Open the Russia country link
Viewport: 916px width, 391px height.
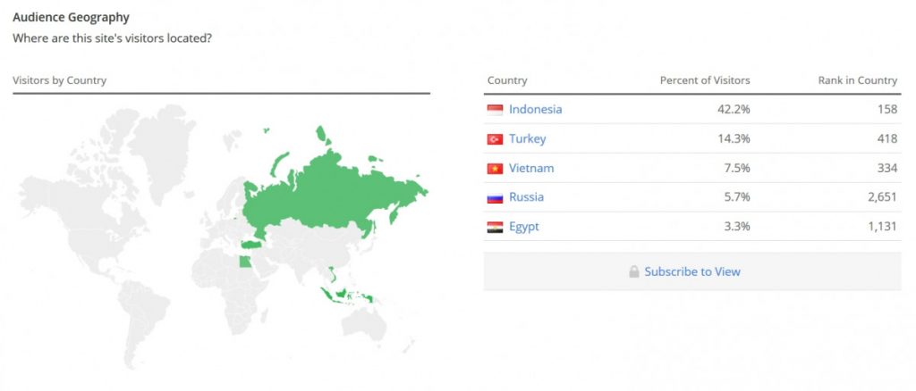click(x=526, y=197)
